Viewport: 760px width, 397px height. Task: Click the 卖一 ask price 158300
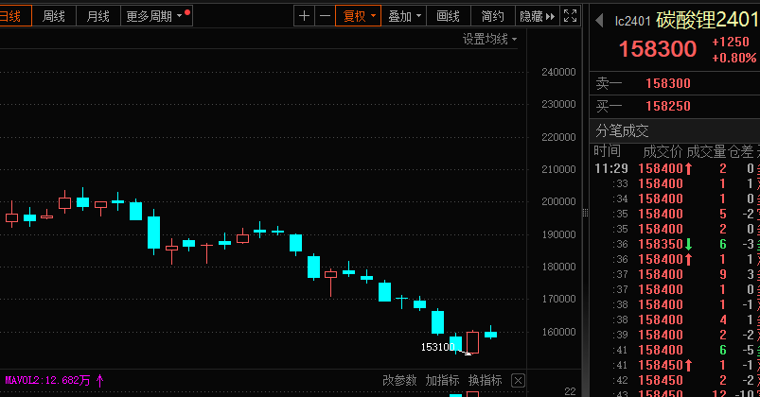(668, 83)
